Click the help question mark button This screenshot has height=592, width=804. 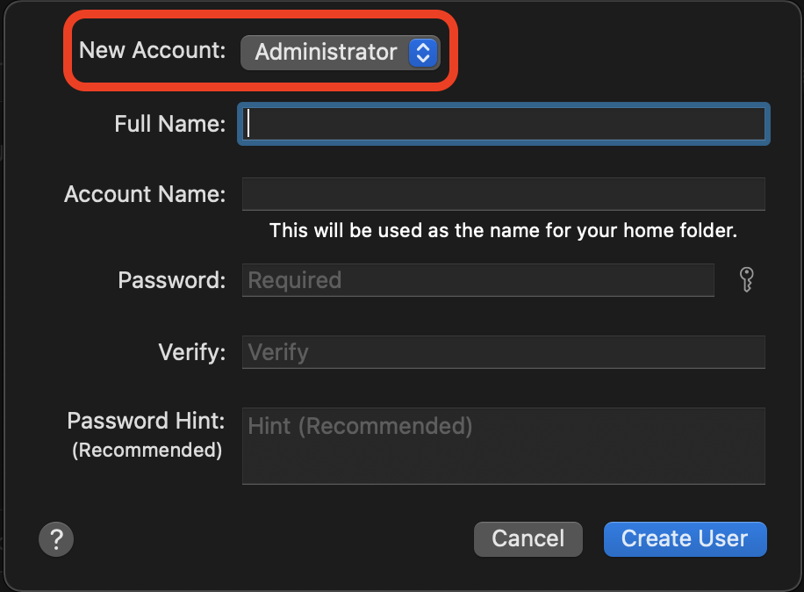coord(56,538)
